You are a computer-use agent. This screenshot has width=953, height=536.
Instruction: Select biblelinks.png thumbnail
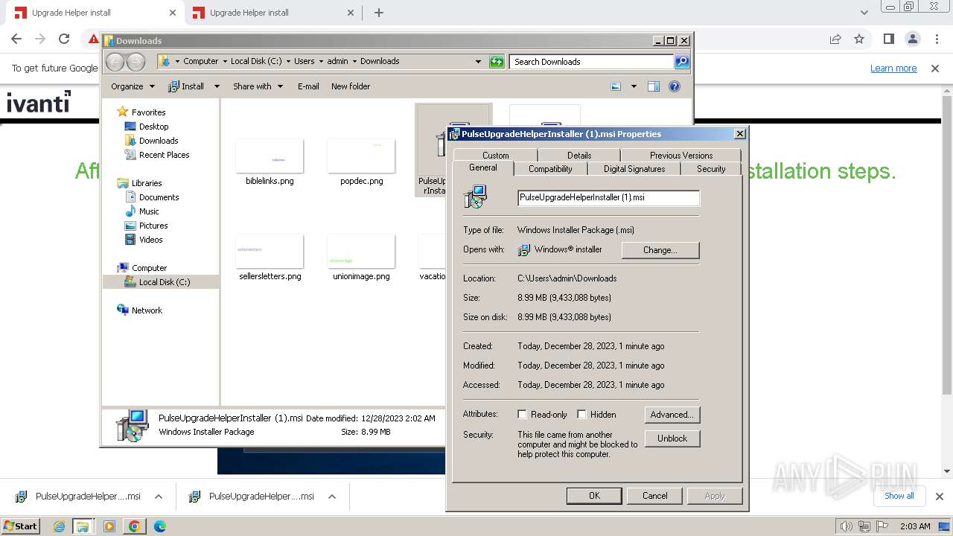(270, 156)
